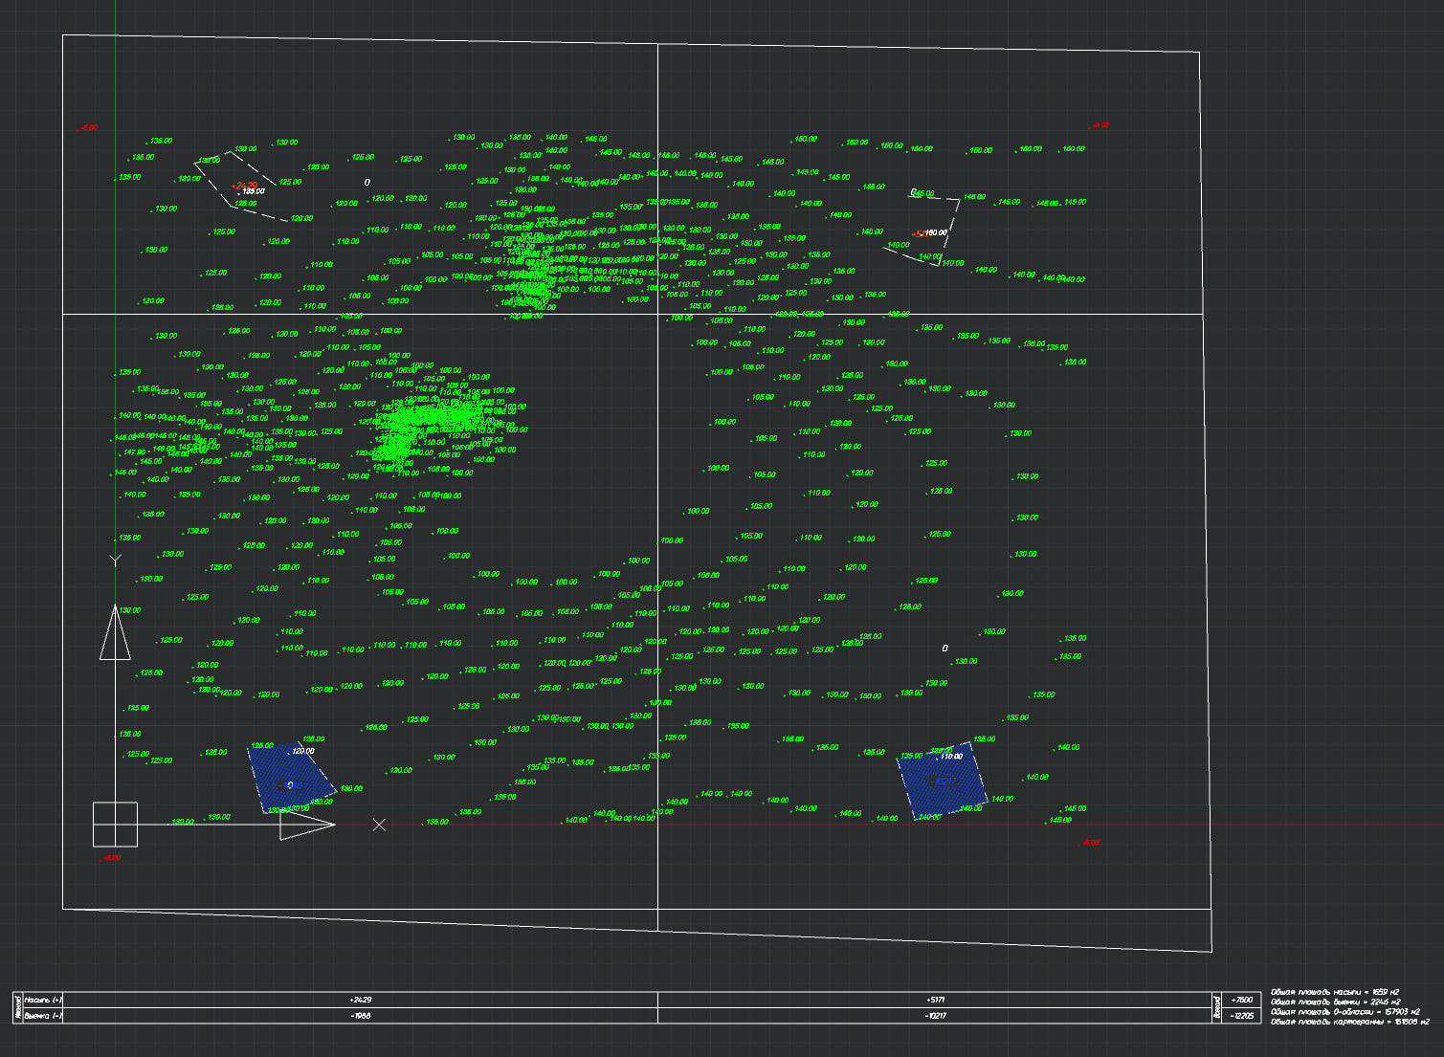Select the blue hatched cut area labeled -10217
Screen dimensions: 1444x1057
[943, 781]
